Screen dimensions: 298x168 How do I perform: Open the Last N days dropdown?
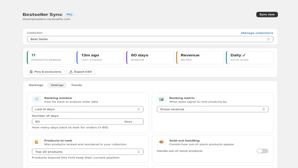(x=88, y=109)
